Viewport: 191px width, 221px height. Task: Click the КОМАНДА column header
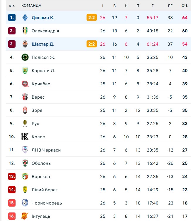point(31,6)
